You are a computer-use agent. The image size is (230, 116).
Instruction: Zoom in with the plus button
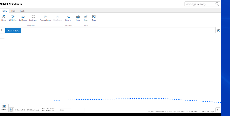(x=2, y=36)
